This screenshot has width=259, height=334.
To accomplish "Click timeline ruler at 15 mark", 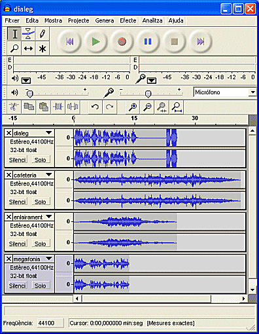I will pos(135,119).
